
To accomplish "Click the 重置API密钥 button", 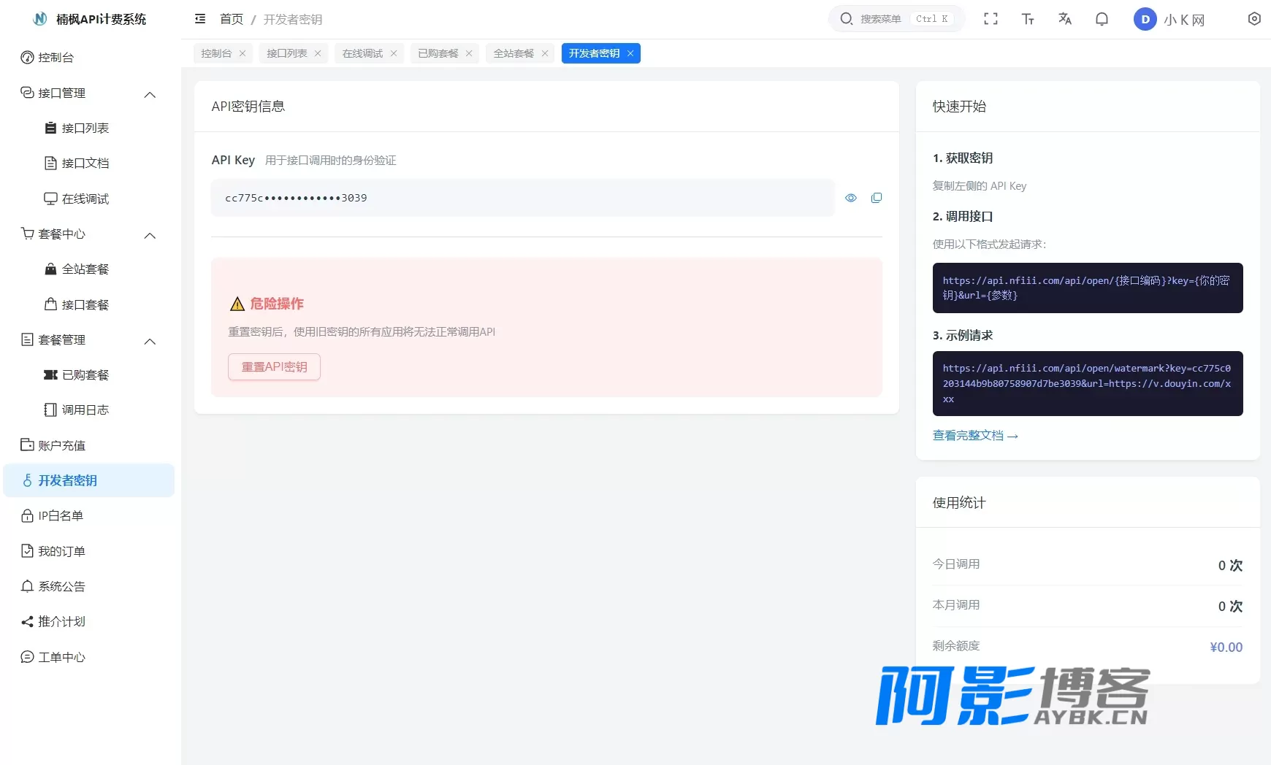I will click(274, 366).
